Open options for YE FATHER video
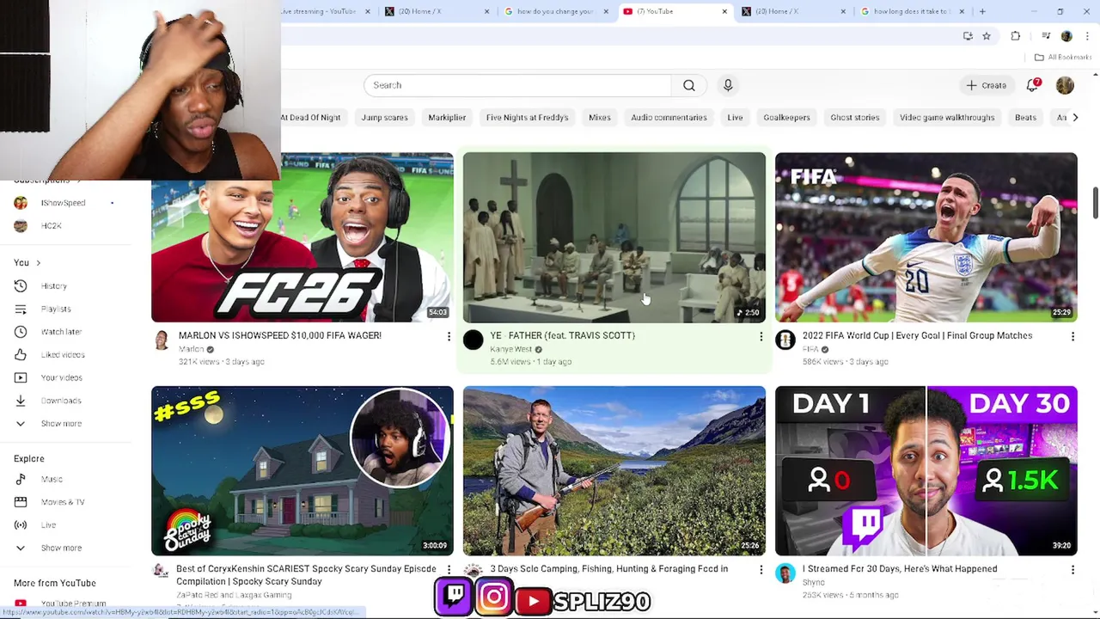The width and height of the screenshot is (1100, 619). pos(761,336)
